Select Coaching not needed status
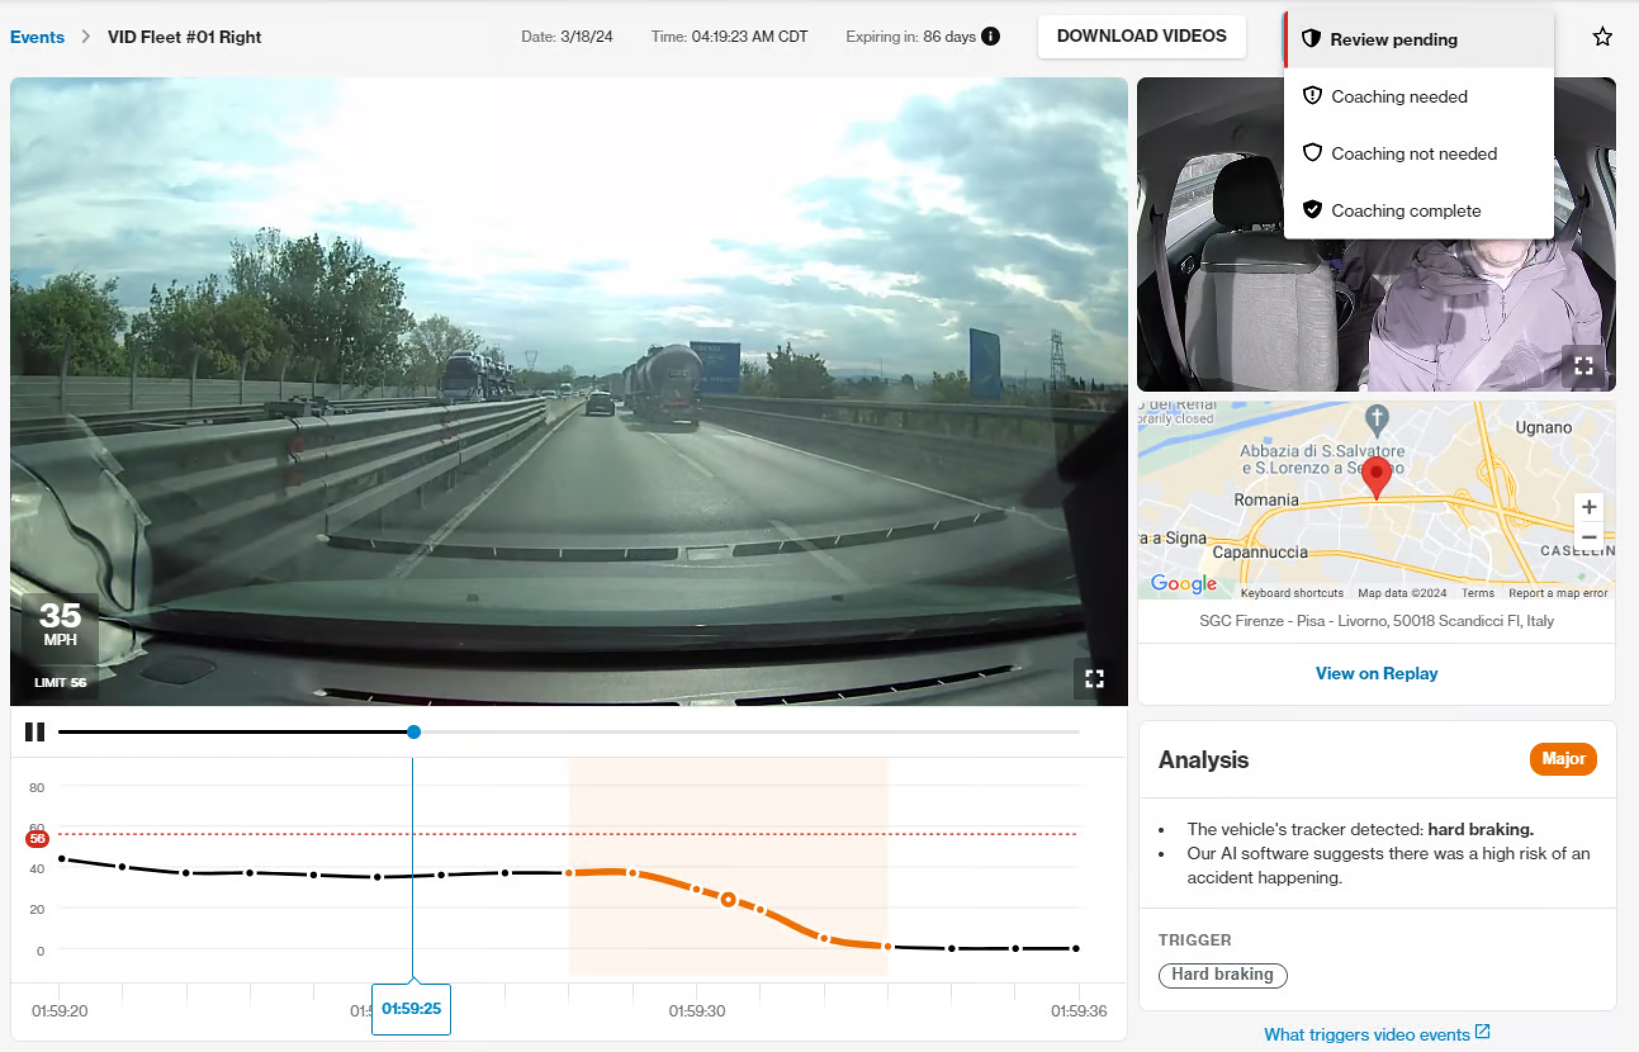The image size is (1639, 1052). [1413, 153]
